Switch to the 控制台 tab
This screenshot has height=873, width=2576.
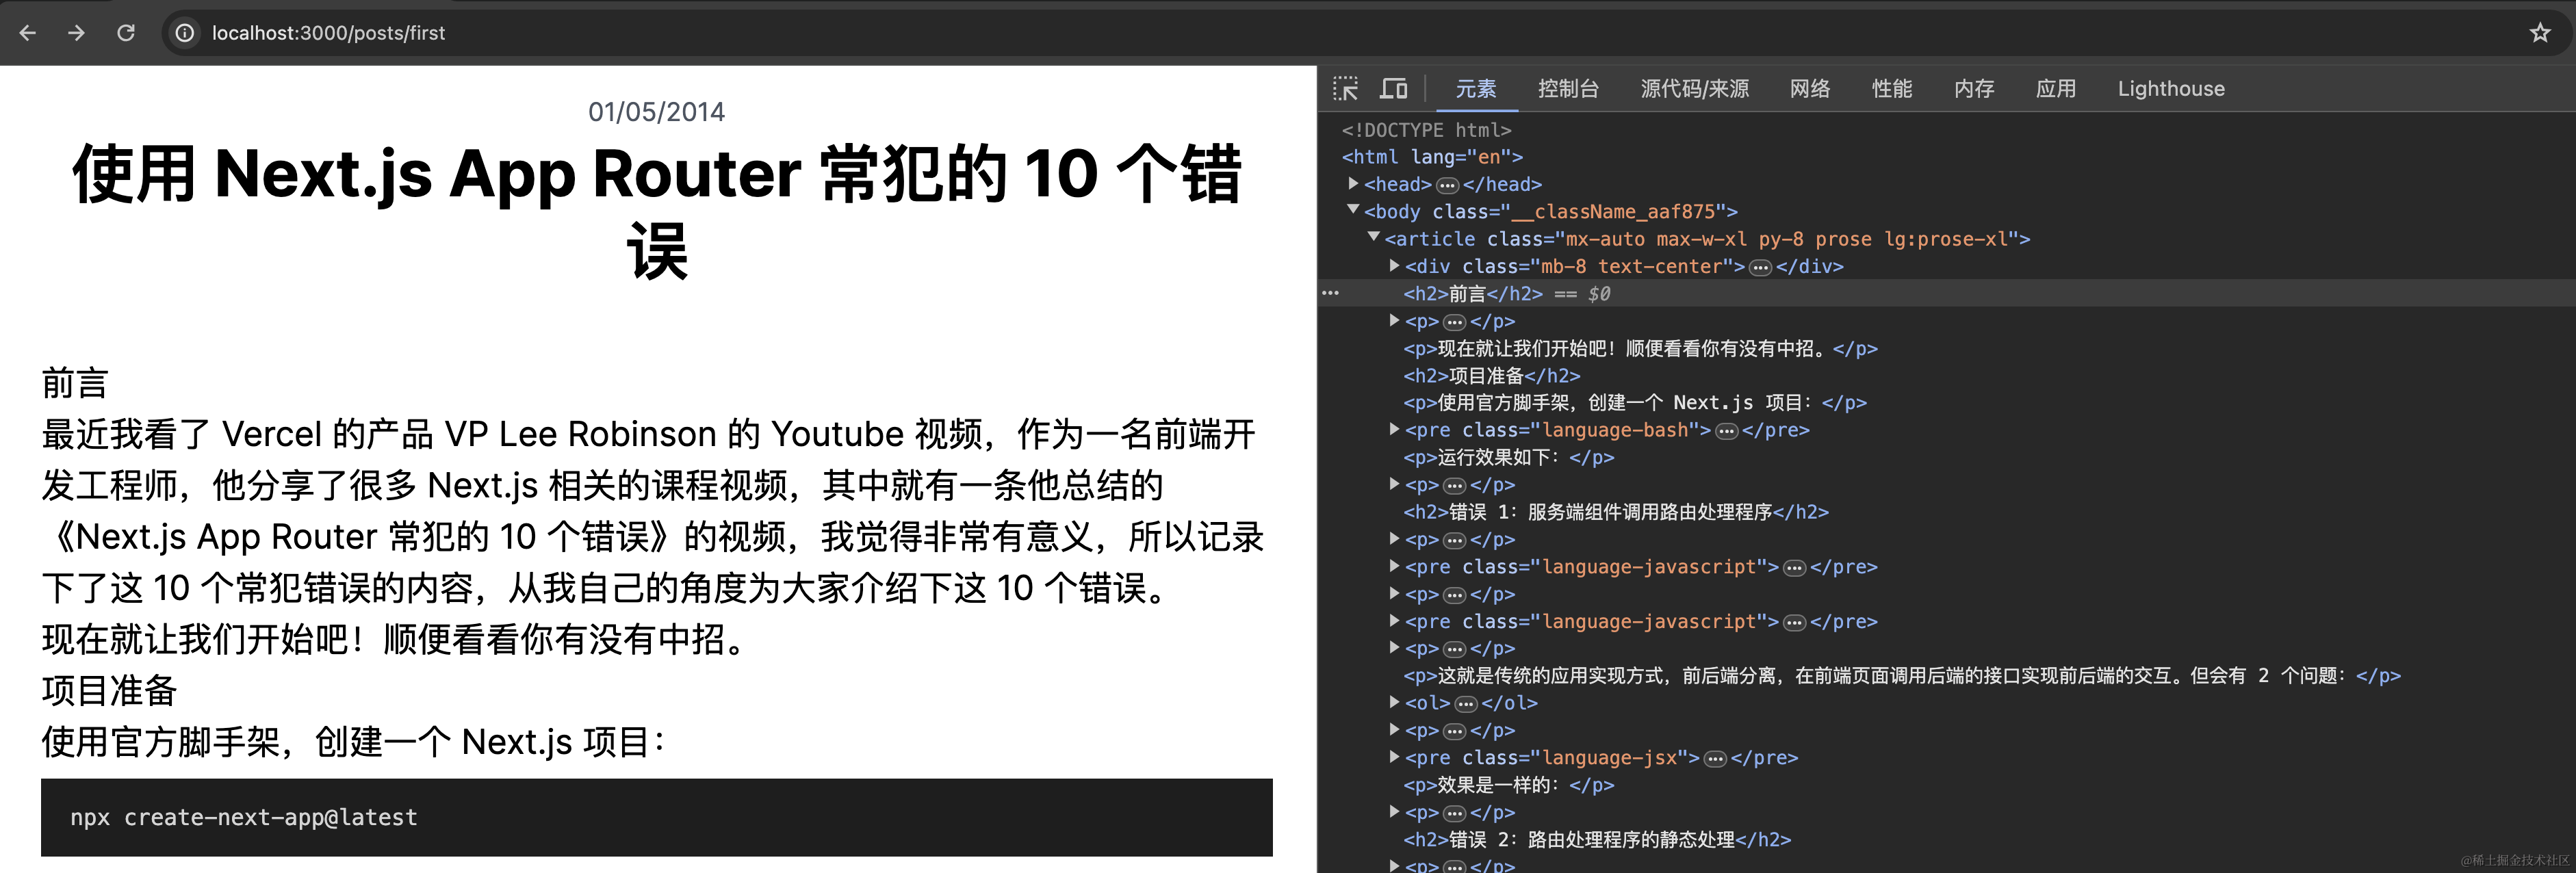click(x=1568, y=89)
